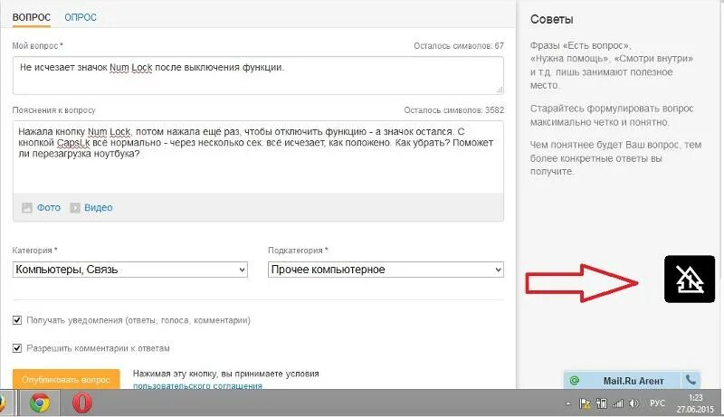This screenshot has width=724, height=417.
Task: Show hidden system tray icons arrow
Action: tap(568, 403)
